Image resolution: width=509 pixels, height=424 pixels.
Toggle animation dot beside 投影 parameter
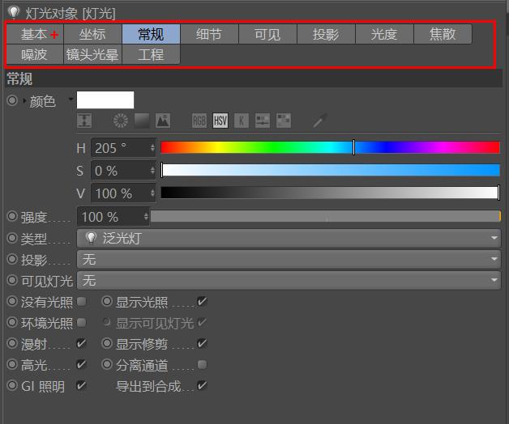12,259
